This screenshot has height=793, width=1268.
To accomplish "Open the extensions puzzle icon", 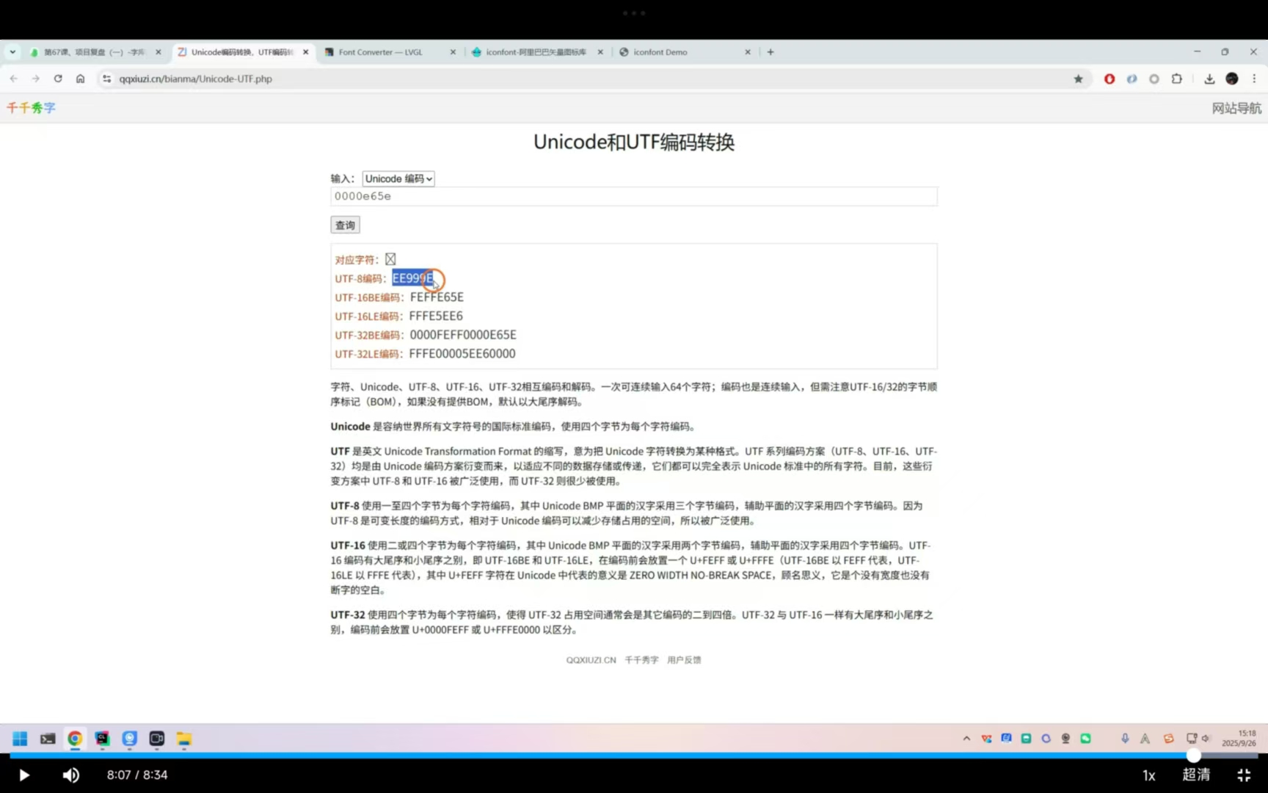I will [1177, 79].
